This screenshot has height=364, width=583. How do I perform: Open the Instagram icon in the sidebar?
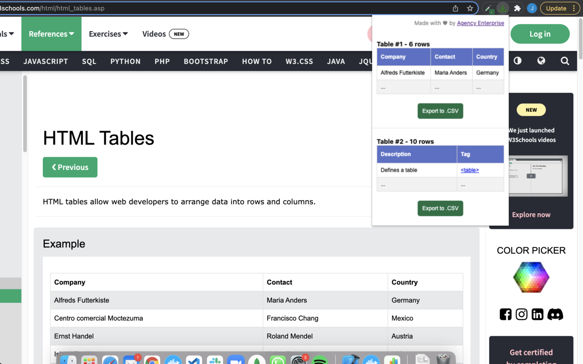tap(521, 314)
